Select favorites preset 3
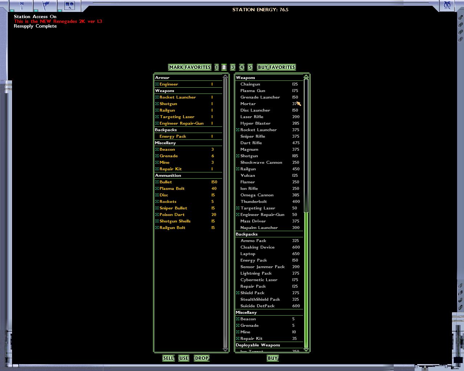The image size is (464, 371). click(x=233, y=67)
